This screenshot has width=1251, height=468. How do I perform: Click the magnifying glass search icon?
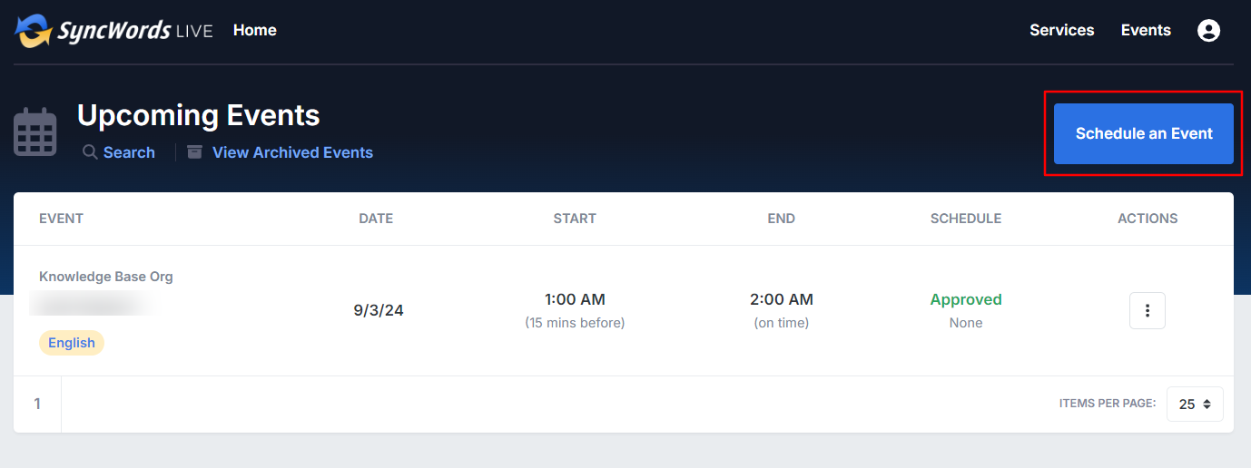tap(90, 152)
